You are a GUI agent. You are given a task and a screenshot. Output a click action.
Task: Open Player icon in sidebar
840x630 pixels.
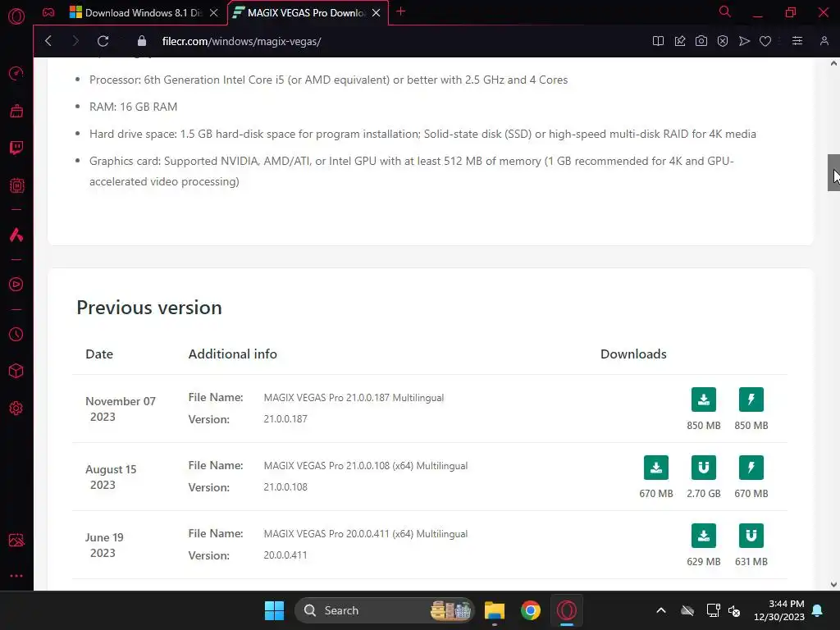tap(16, 285)
